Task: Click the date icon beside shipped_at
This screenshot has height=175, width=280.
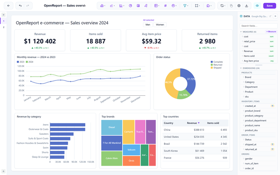Action: (272, 144)
